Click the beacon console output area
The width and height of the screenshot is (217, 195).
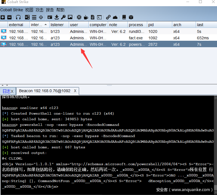(x=107, y=145)
